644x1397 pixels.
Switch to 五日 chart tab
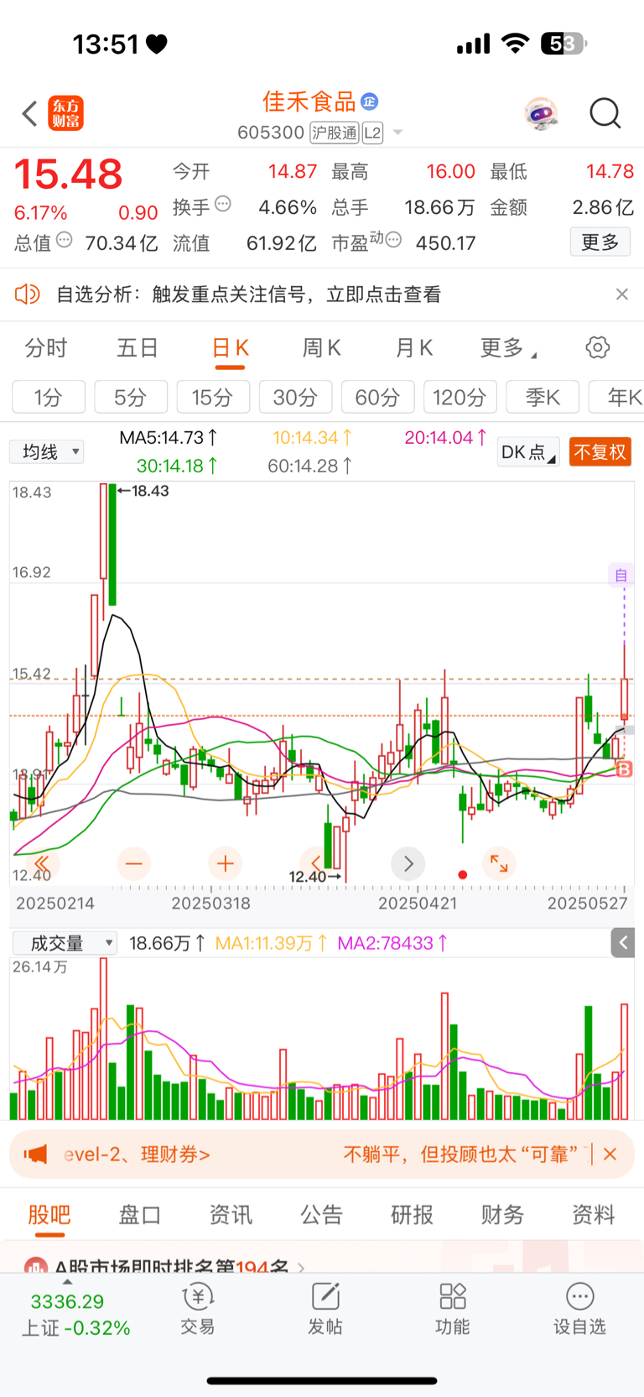coord(138,348)
